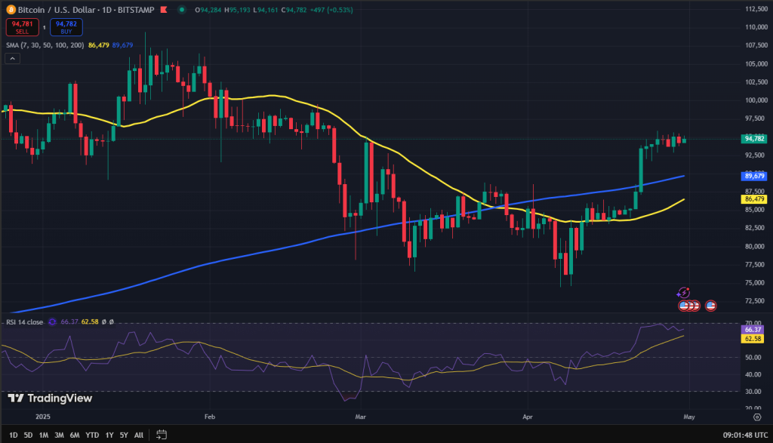Click the change value +497 (+0.53%)

pyautogui.click(x=331, y=10)
